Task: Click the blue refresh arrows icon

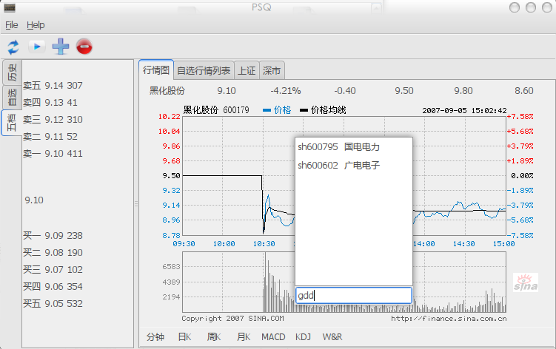Action: point(13,47)
